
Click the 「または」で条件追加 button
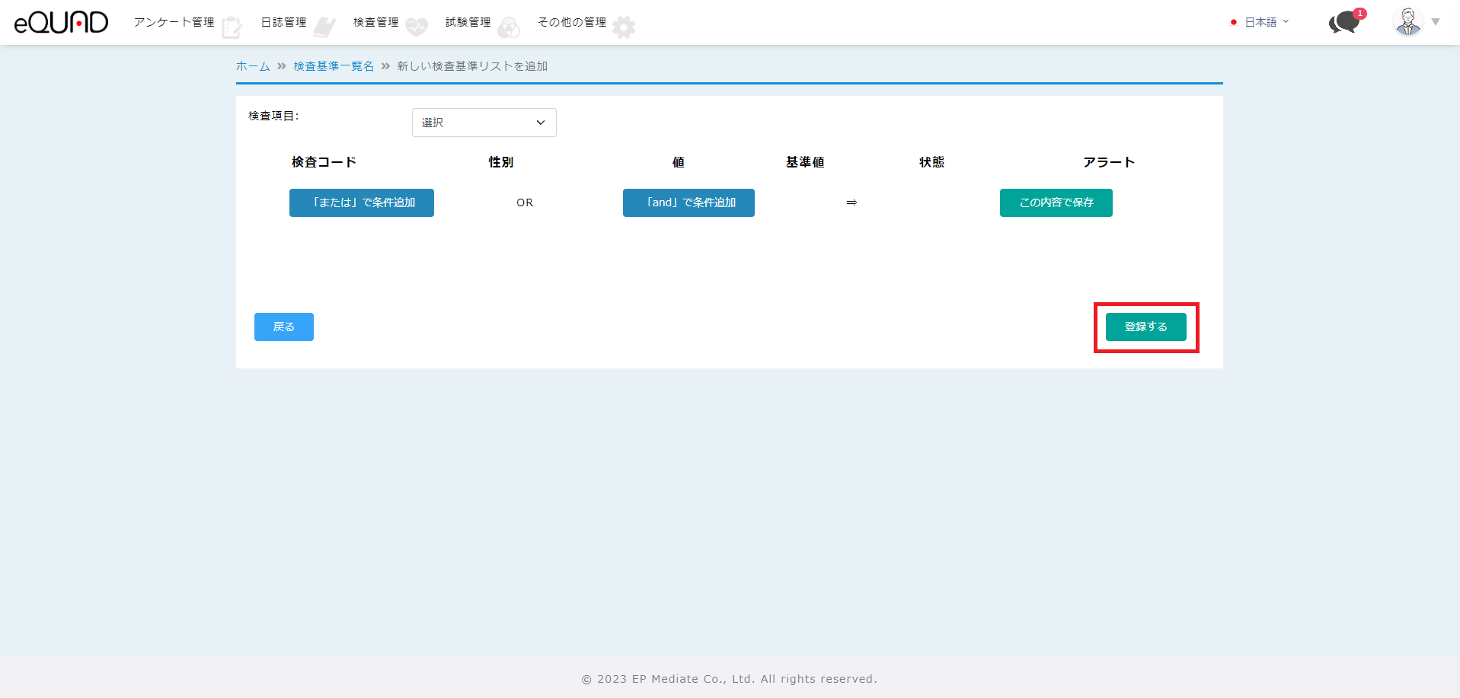(x=362, y=202)
